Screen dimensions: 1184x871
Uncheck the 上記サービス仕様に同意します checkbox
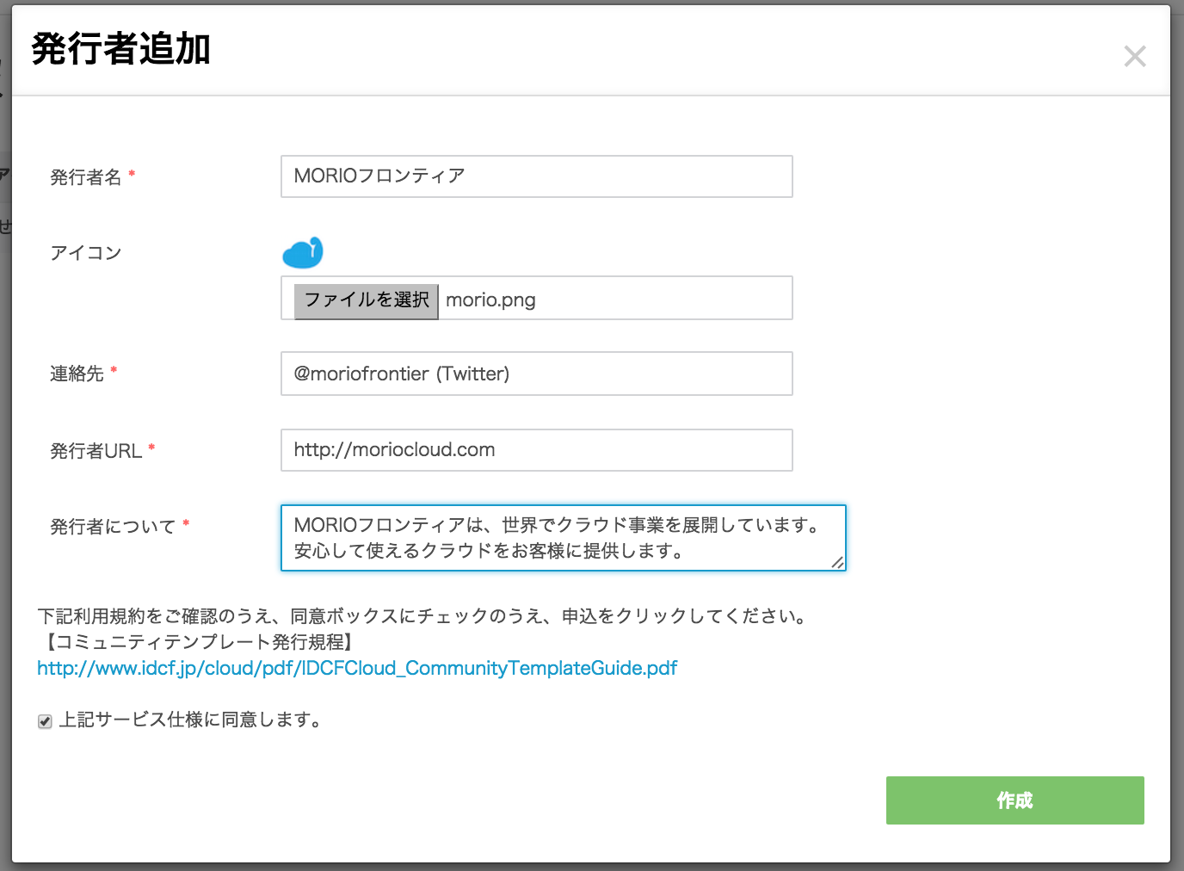click(x=45, y=721)
